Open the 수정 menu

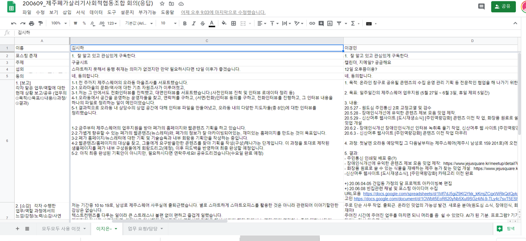point(40,13)
